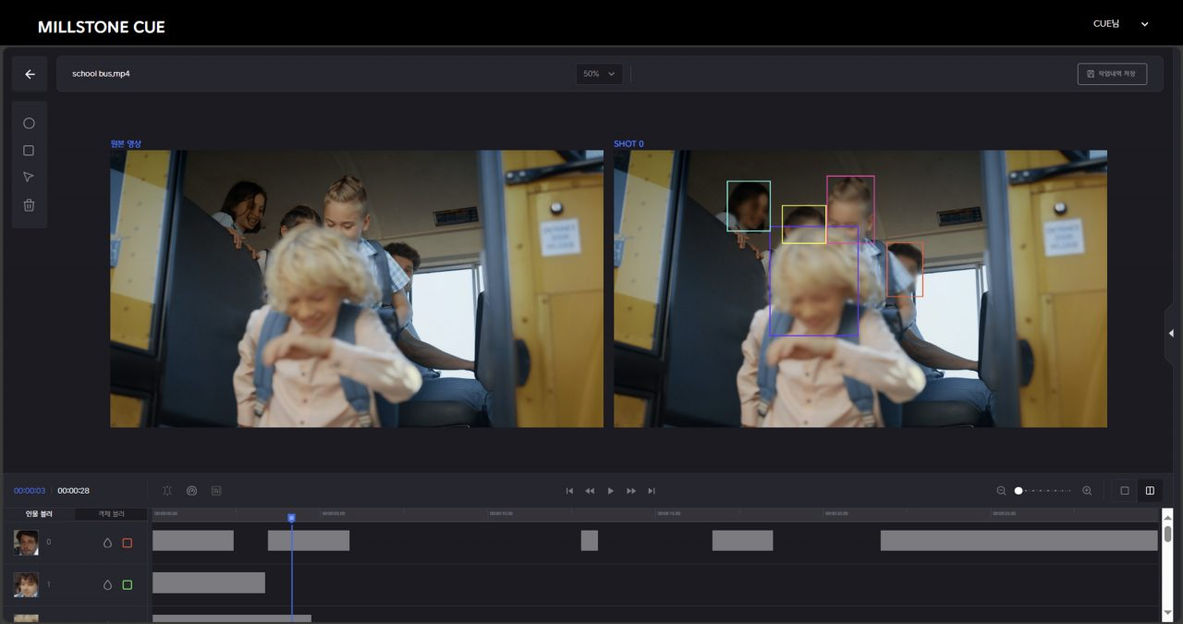Viewport: 1183px width, 624px height.
Task: Select the circle shape tool in the left sidebar
Action: (29, 122)
